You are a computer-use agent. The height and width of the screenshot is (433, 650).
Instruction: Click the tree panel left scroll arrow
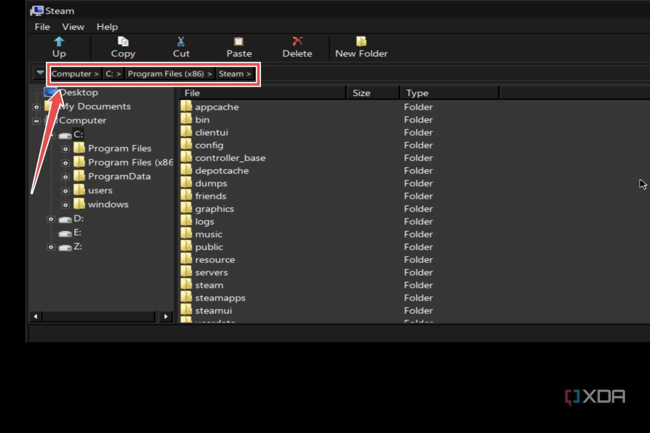(x=35, y=316)
